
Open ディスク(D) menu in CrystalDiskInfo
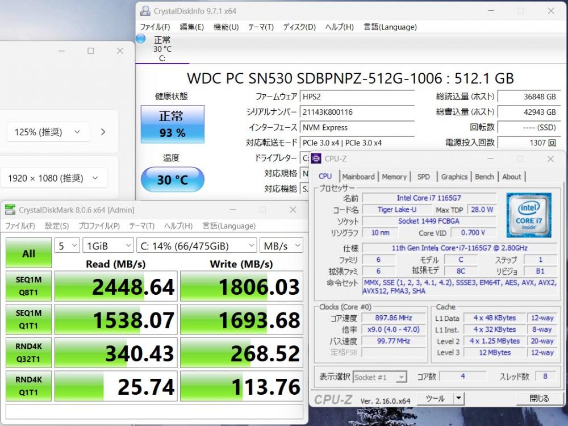299,27
